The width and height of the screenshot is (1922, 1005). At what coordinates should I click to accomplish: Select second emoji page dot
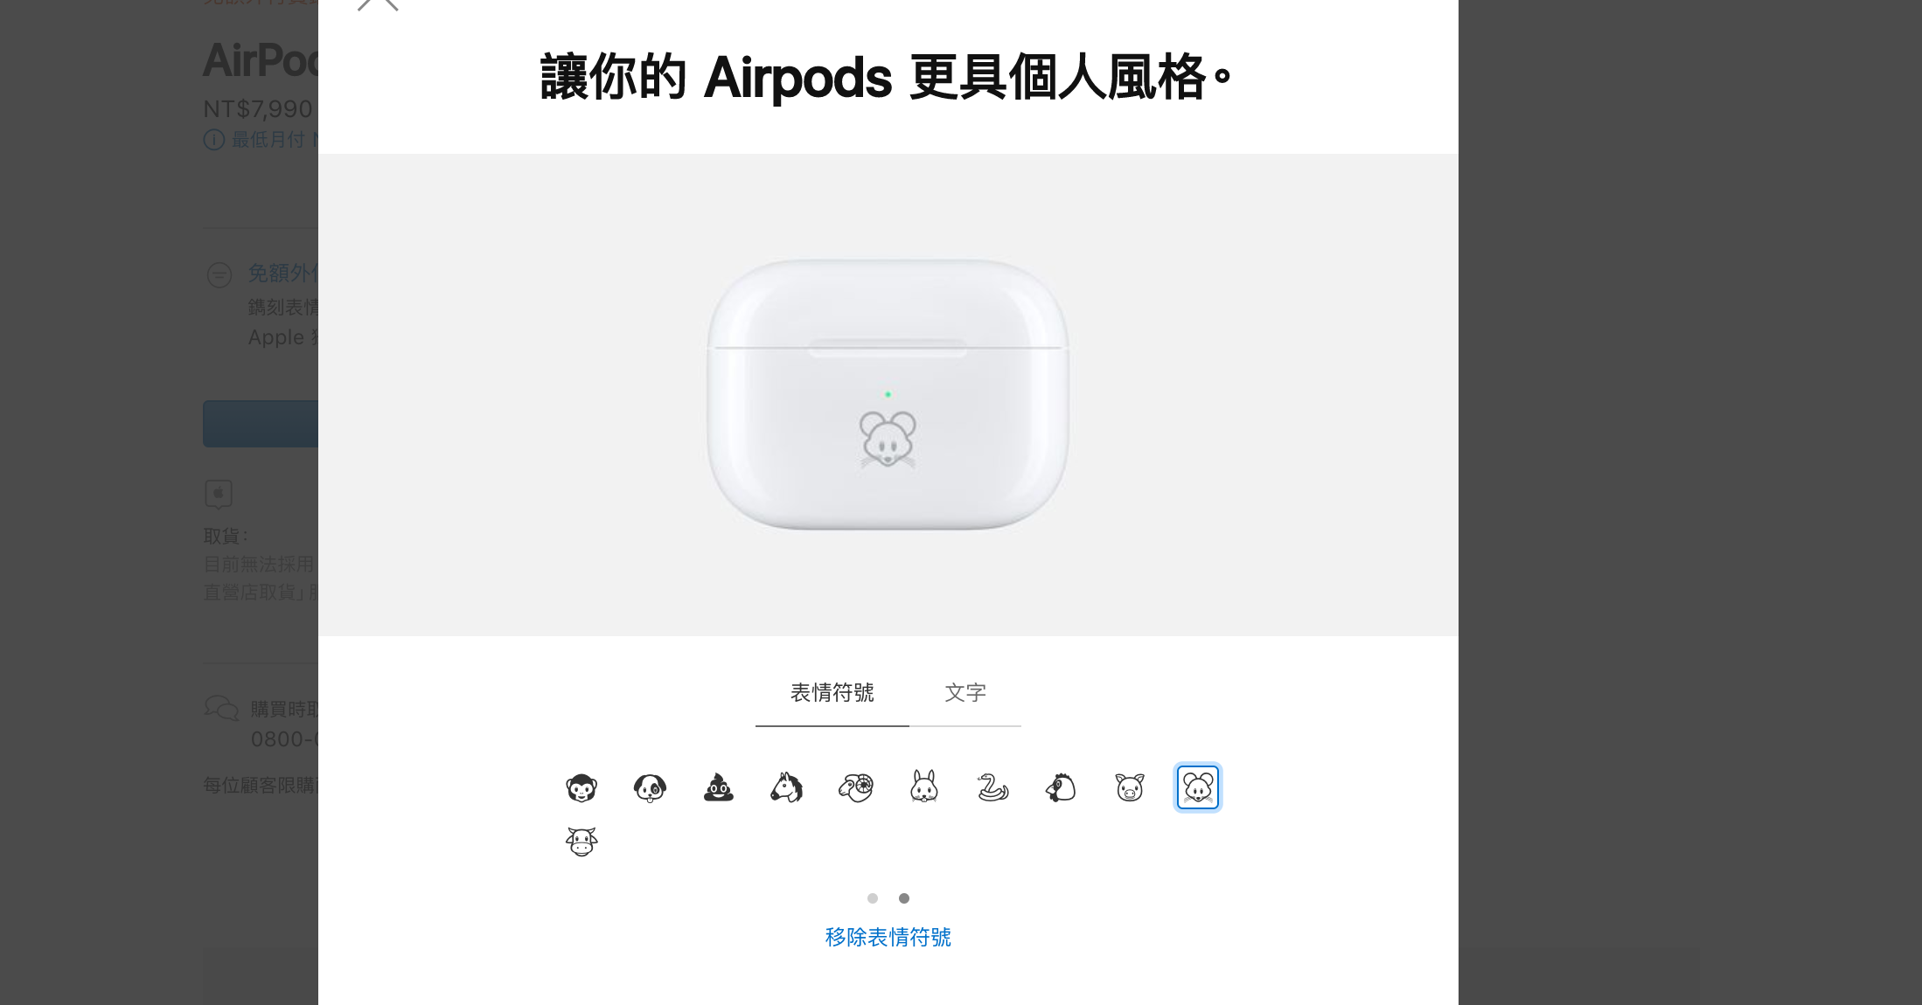point(904,898)
